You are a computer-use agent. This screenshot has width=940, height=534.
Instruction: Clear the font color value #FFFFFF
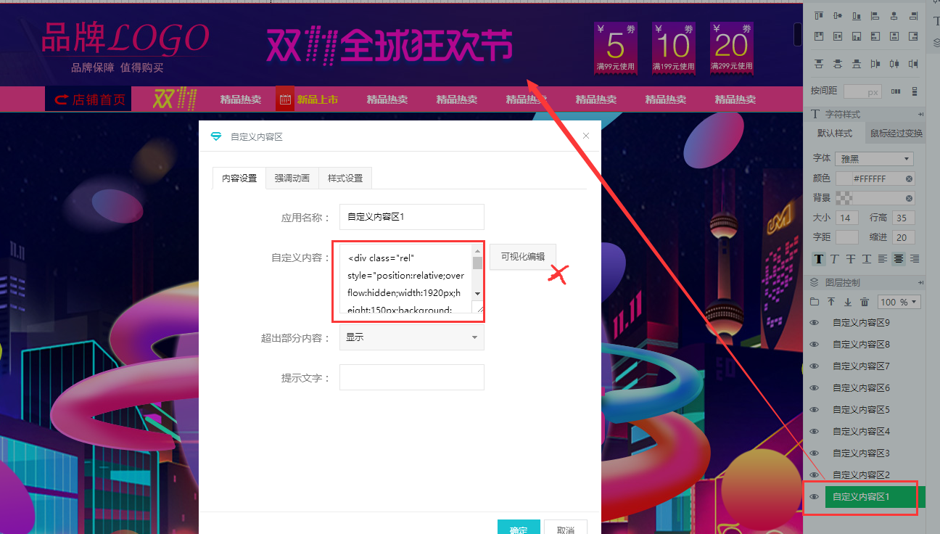(909, 178)
